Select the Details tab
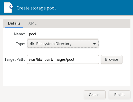This screenshot has height=102, width=133. (14, 23)
